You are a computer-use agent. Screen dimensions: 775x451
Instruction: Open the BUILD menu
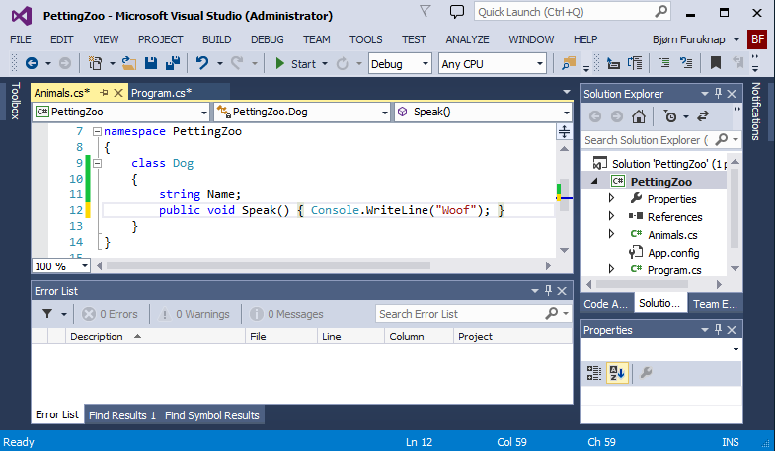click(216, 39)
